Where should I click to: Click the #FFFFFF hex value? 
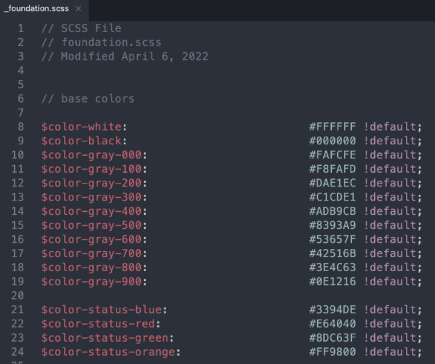(x=332, y=126)
